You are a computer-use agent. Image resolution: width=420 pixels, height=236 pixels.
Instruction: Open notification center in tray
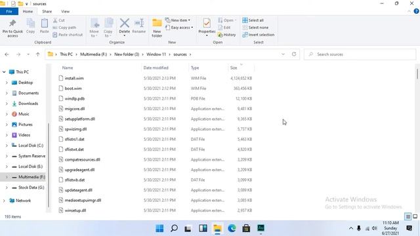click(409, 228)
